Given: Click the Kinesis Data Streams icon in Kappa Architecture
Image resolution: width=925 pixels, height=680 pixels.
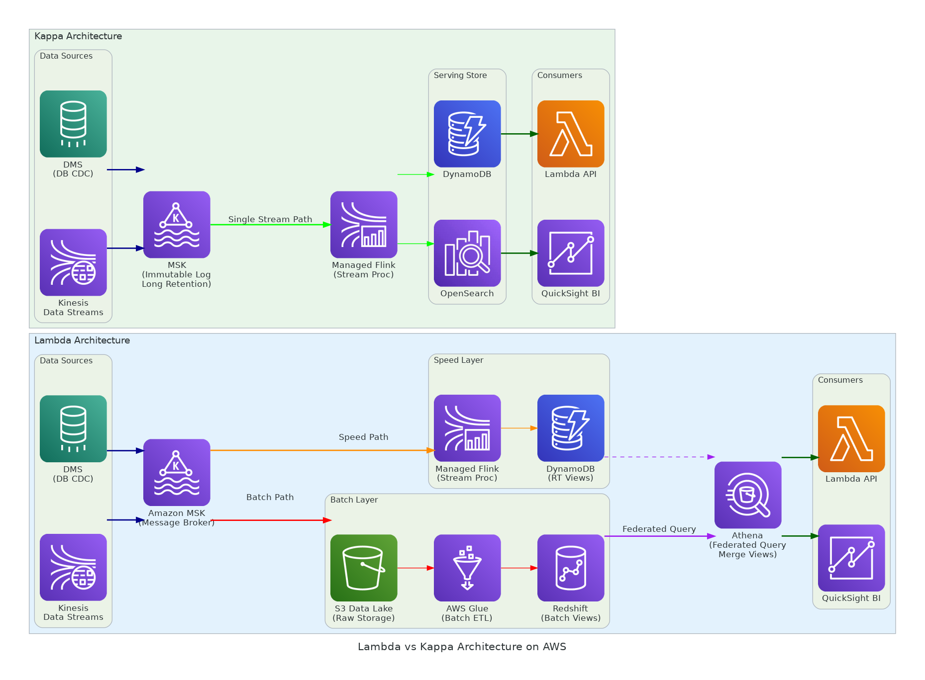Looking at the screenshot, I should [73, 263].
